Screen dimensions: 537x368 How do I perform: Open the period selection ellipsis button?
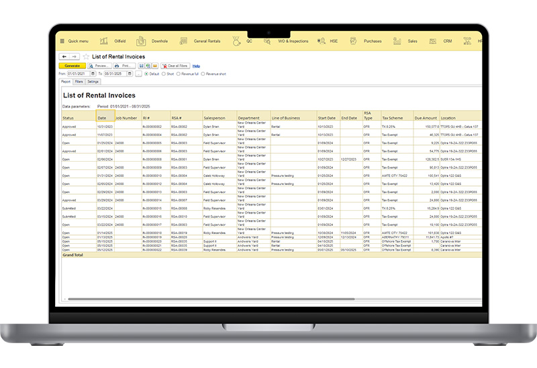(x=138, y=74)
